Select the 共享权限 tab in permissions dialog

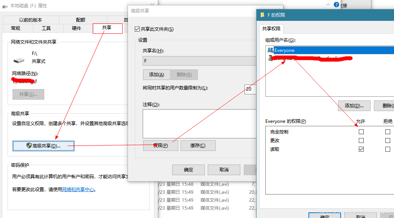tap(271, 29)
